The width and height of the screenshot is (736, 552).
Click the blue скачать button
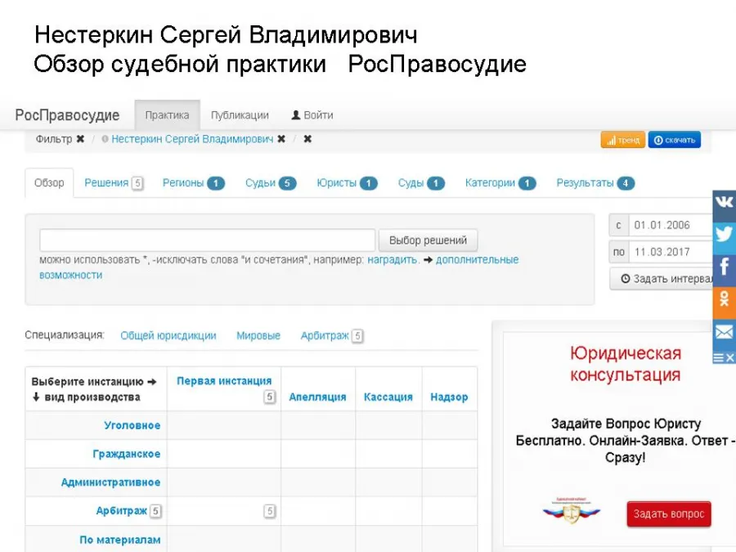[675, 140]
